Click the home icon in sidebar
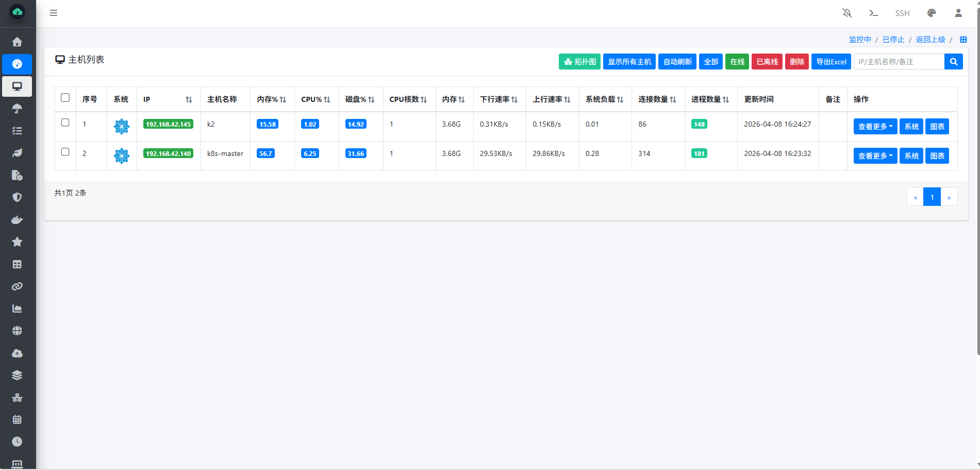Screen dimensions: 980x470 coord(17,42)
